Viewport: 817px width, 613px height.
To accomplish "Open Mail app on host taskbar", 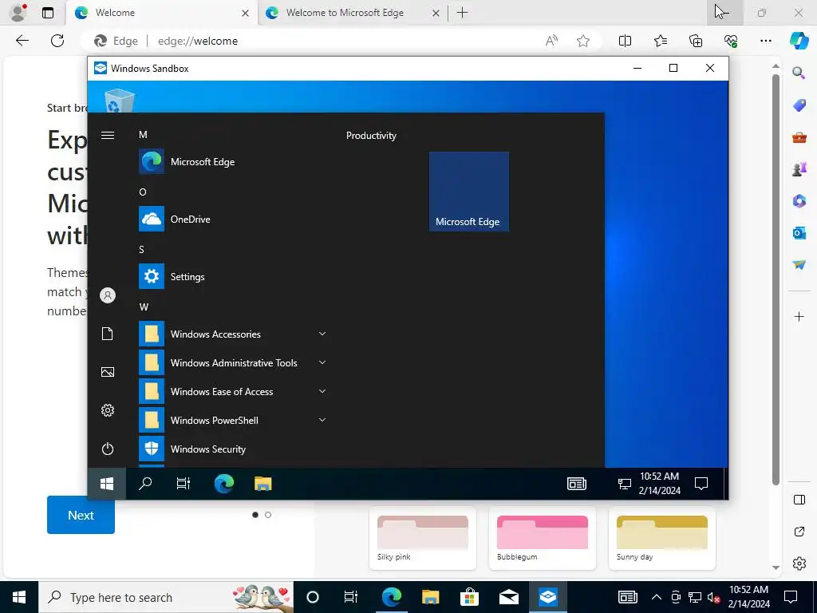I will coord(508,597).
